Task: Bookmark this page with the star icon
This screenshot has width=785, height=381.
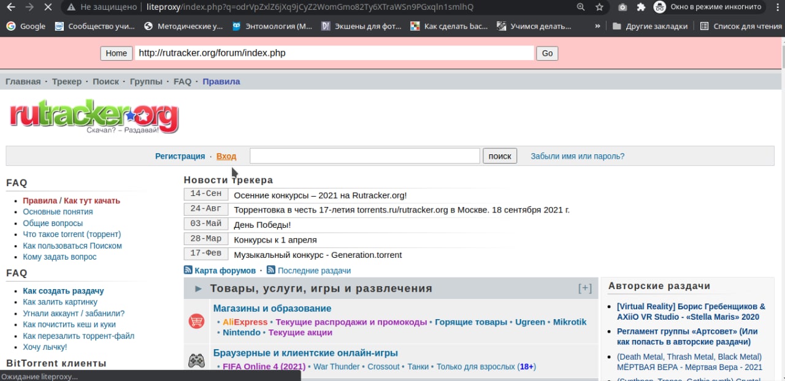Action: click(599, 7)
